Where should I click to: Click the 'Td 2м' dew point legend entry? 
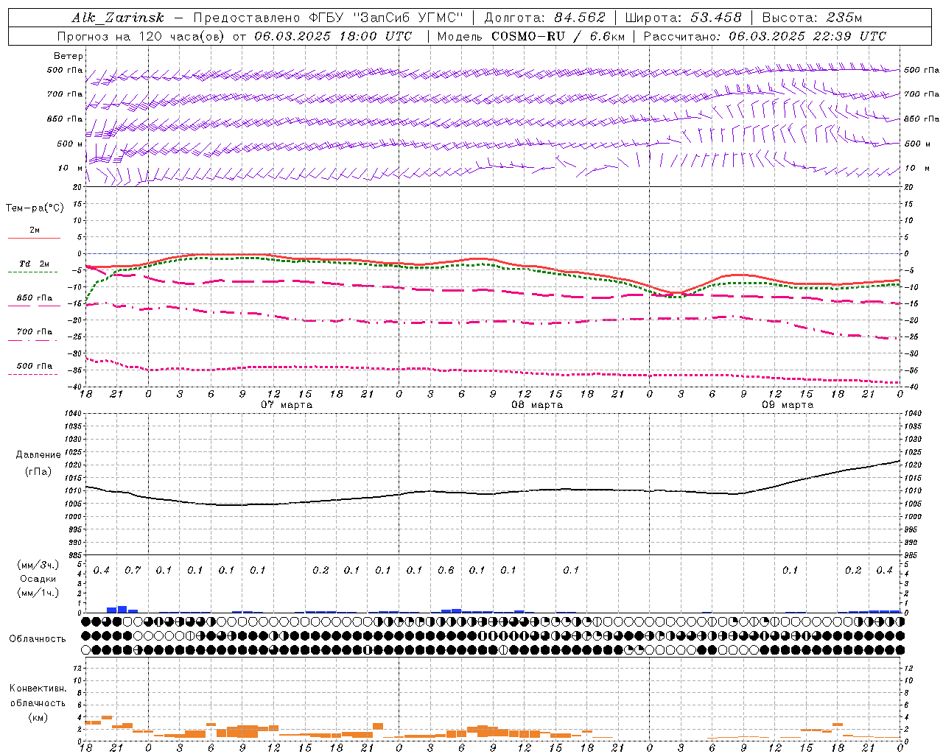[x=35, y=264]
